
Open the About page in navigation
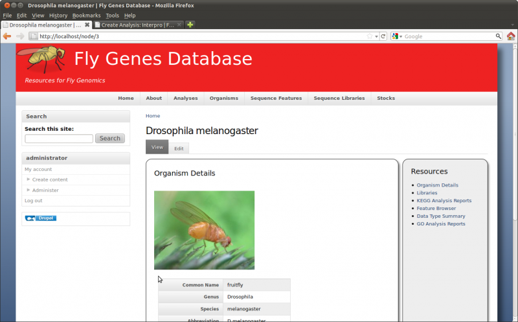pyautogui.click(x=154, y=98)
